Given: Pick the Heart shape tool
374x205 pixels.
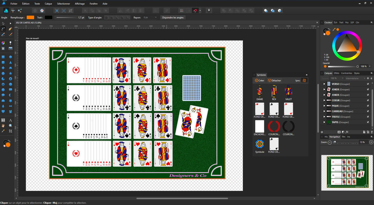Looking at the screenshot, I should click(x=3, y=111).
